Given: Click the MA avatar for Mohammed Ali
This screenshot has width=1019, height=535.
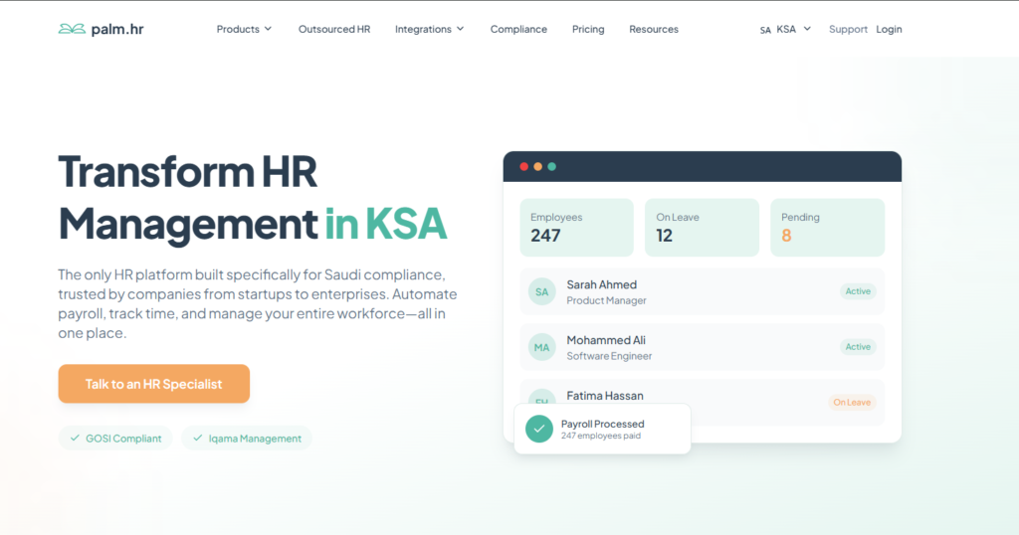Looking at the screenshot, I should 542,347.
